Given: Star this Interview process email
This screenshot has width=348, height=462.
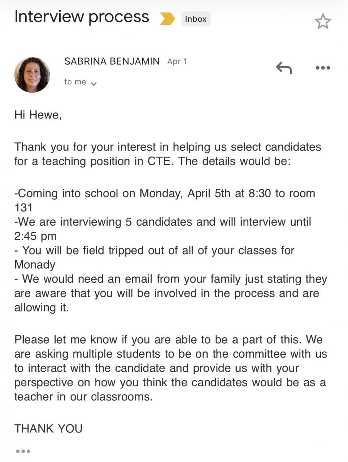Looking at the screenshot, I should tap(322, 21).
